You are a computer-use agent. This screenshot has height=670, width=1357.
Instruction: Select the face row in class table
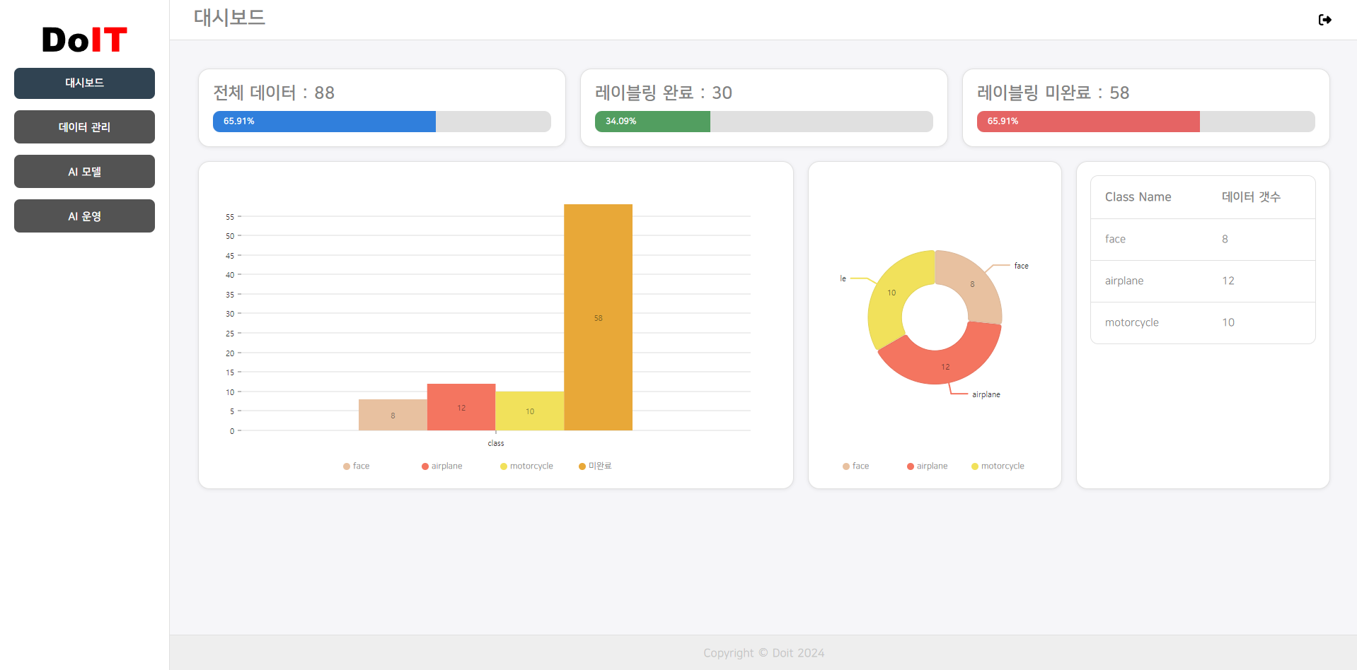[1203, 240]
